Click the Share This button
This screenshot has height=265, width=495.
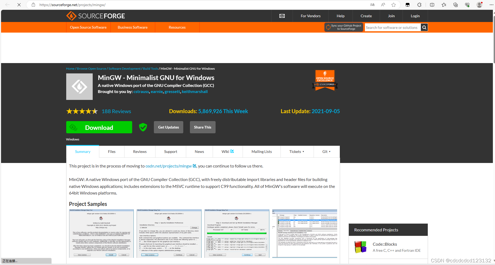(x=203, y=127)
